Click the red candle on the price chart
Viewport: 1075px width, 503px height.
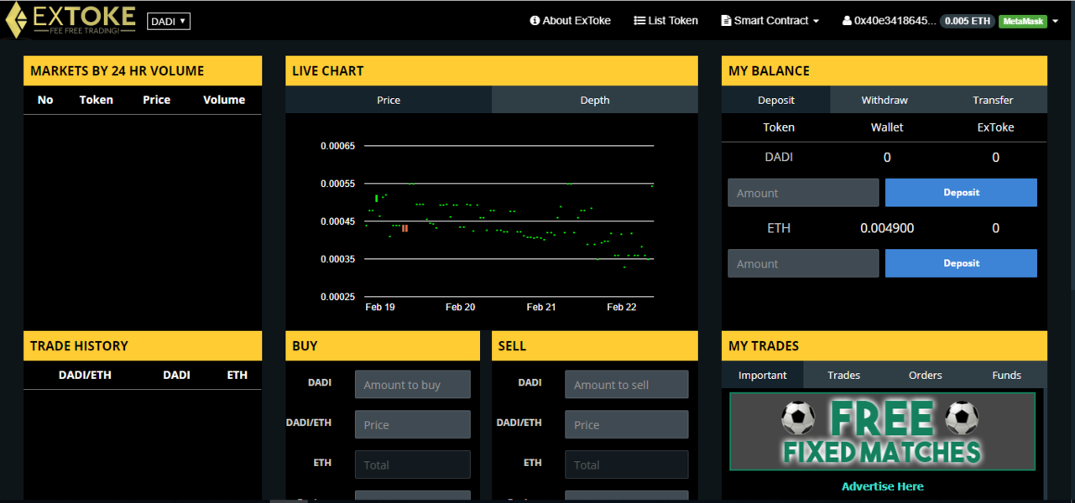click(404, 228)
